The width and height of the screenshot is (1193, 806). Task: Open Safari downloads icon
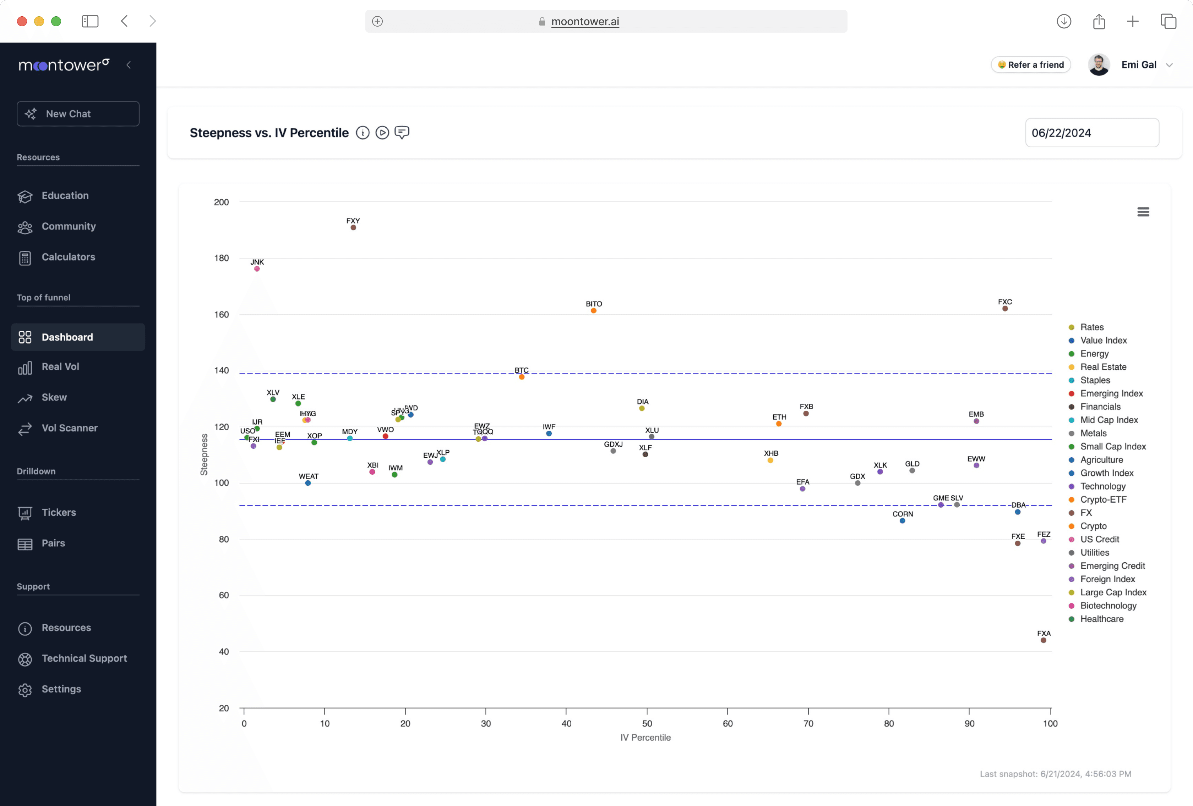[1064, 22]
